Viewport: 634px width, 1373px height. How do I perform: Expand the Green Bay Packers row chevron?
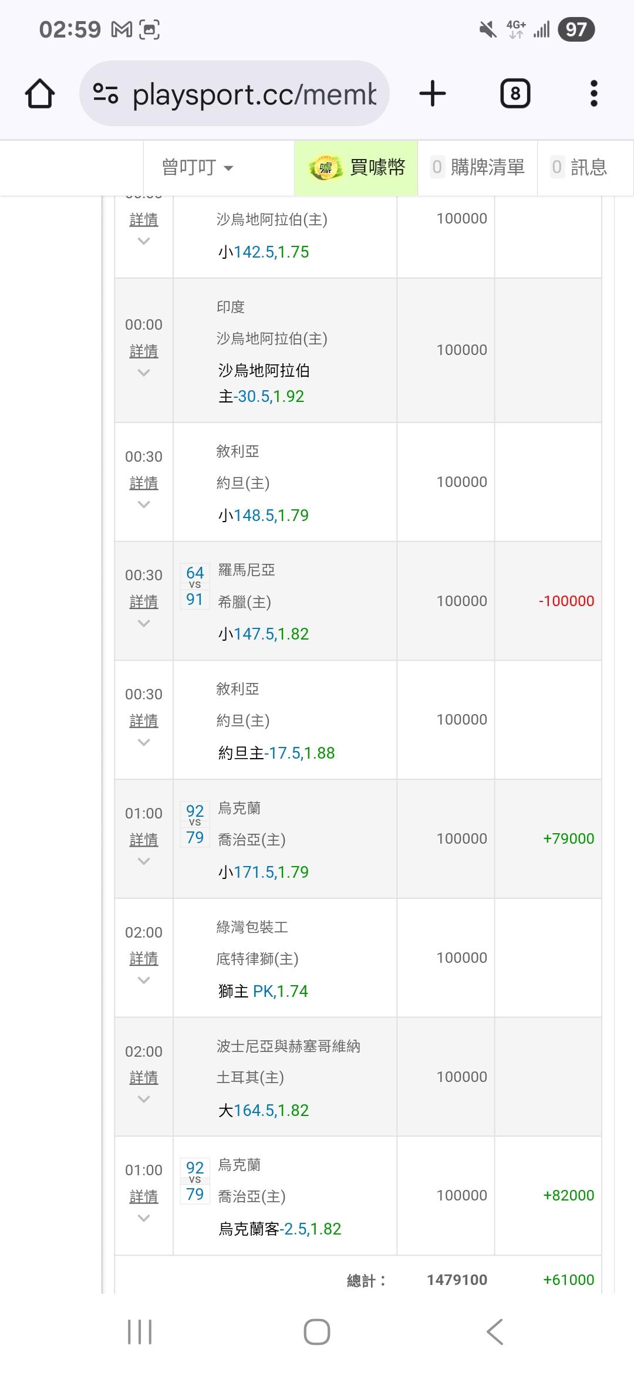click(144, 980)
